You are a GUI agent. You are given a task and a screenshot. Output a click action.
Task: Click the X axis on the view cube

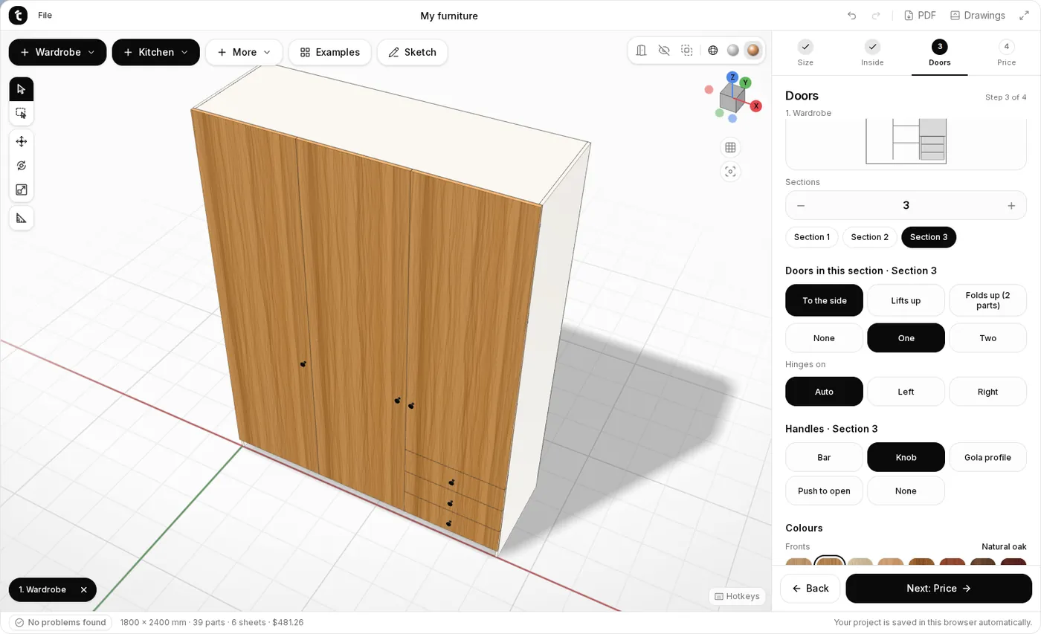pyautogui.click(x=756, y=106)
